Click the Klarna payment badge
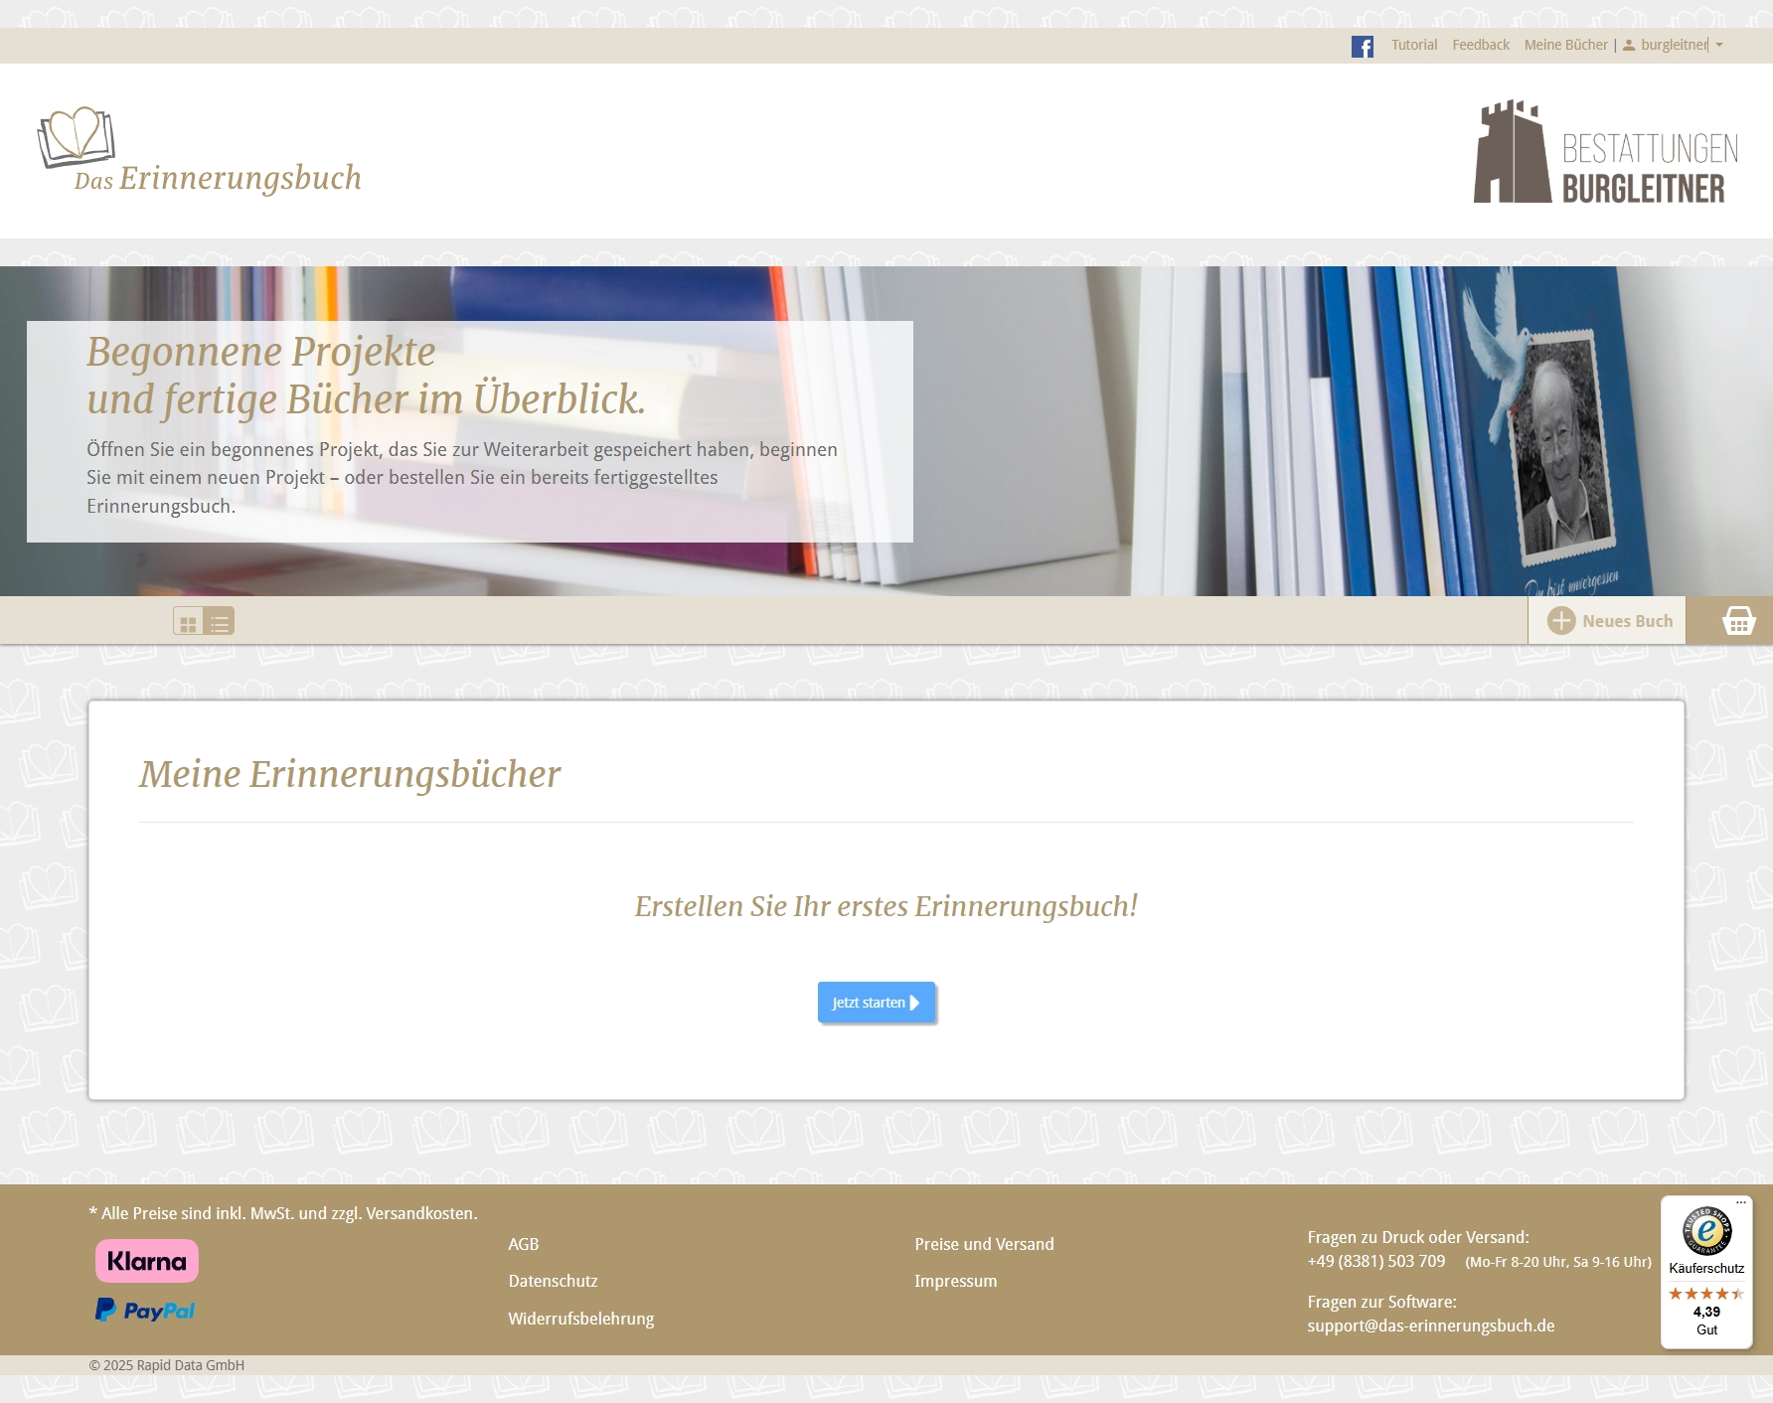The width and height of the screenshot is (1773, 1403). (147, 1261)
